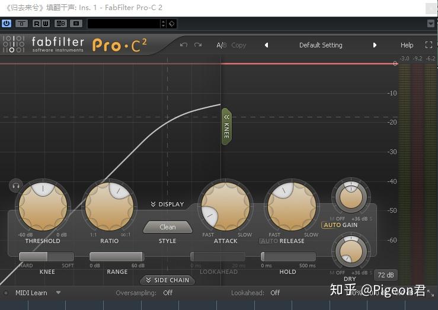Step presets with the up/down arrows
The image size is (438, 310).
pos(164,24)
